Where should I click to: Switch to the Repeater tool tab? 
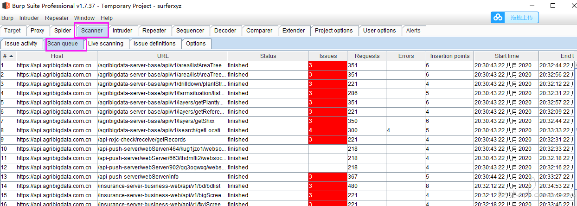coord(154,31)
